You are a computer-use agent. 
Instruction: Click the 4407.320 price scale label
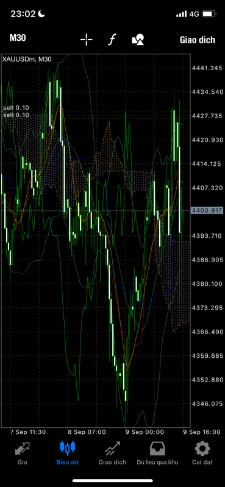(x=207, y=188)
